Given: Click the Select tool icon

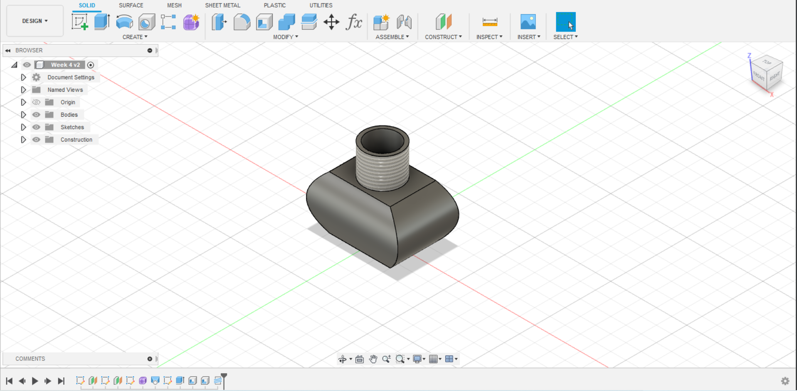Looking at the screenshot, I should (x=566, y=22).
